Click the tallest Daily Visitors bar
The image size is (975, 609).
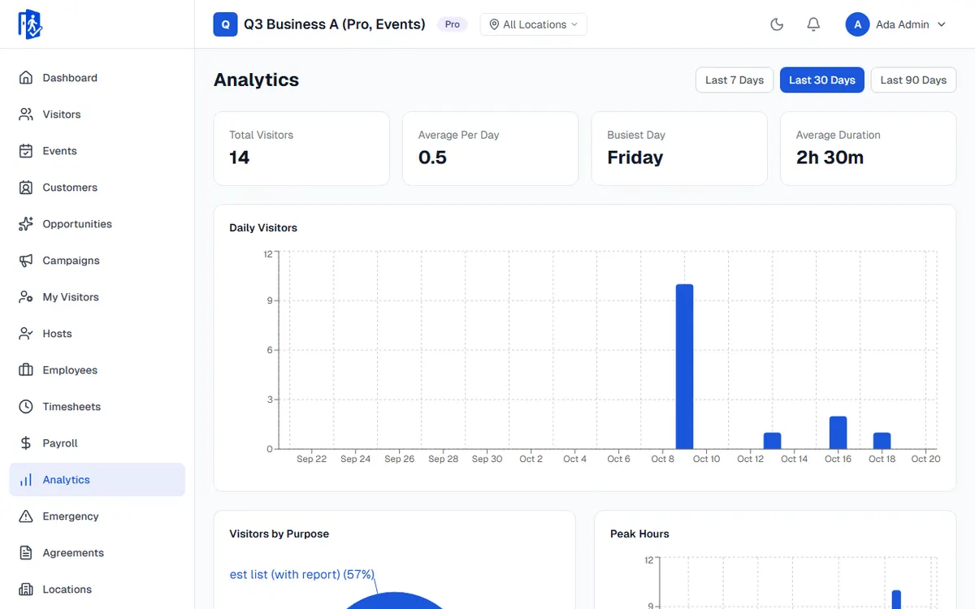[684, 366]
